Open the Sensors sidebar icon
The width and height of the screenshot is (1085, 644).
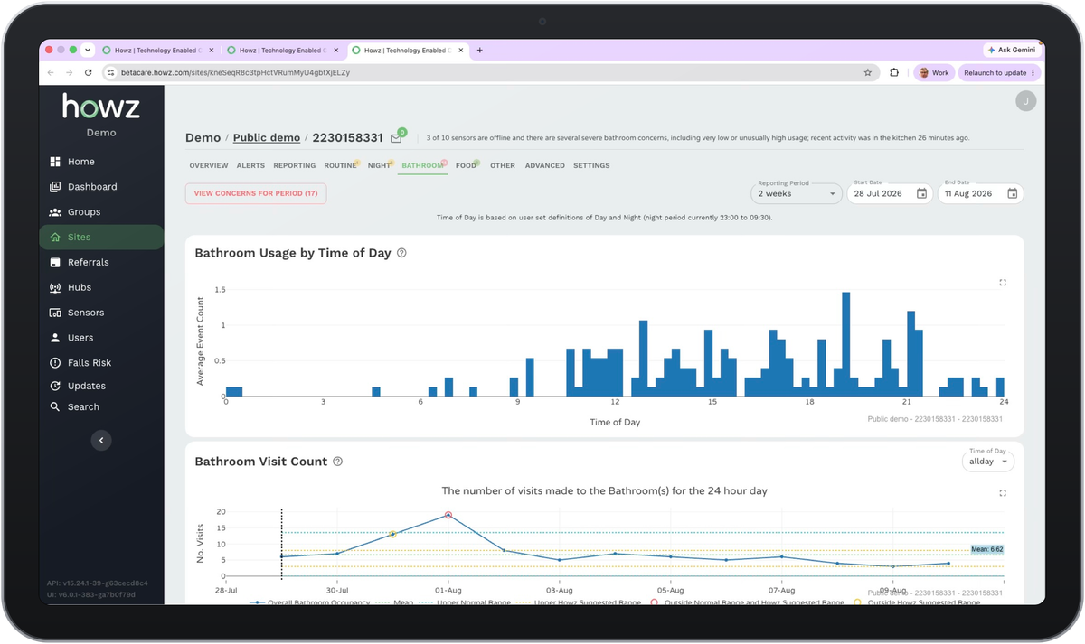pos(56,313)
